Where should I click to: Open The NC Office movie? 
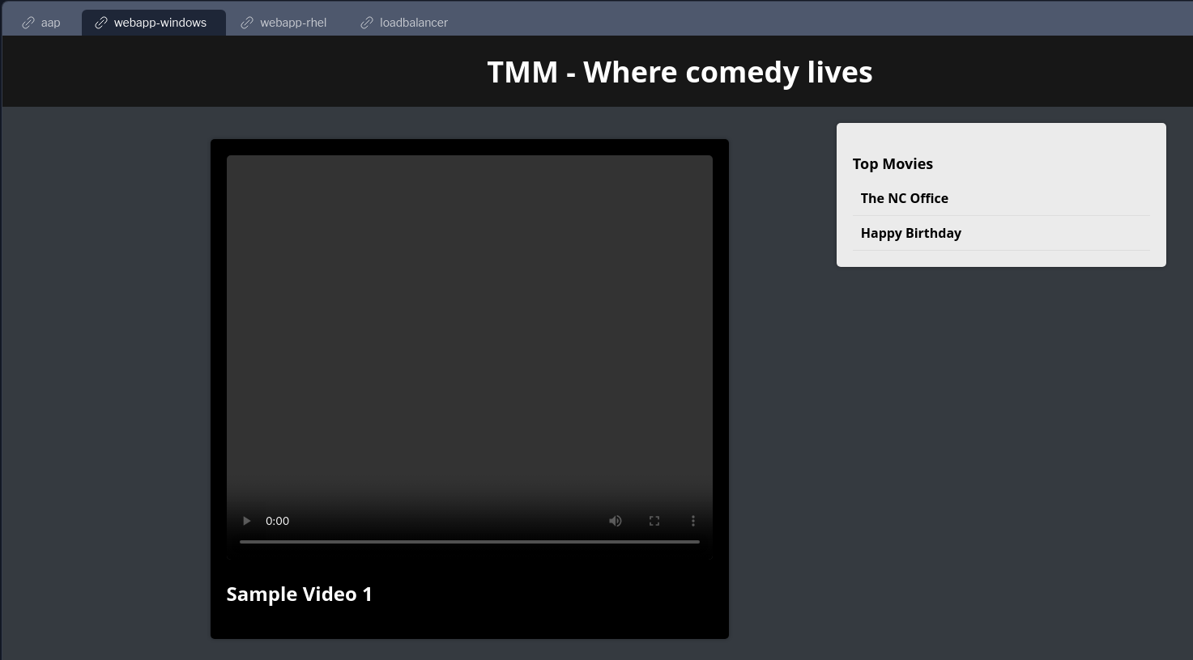click(x=905, y=198)
